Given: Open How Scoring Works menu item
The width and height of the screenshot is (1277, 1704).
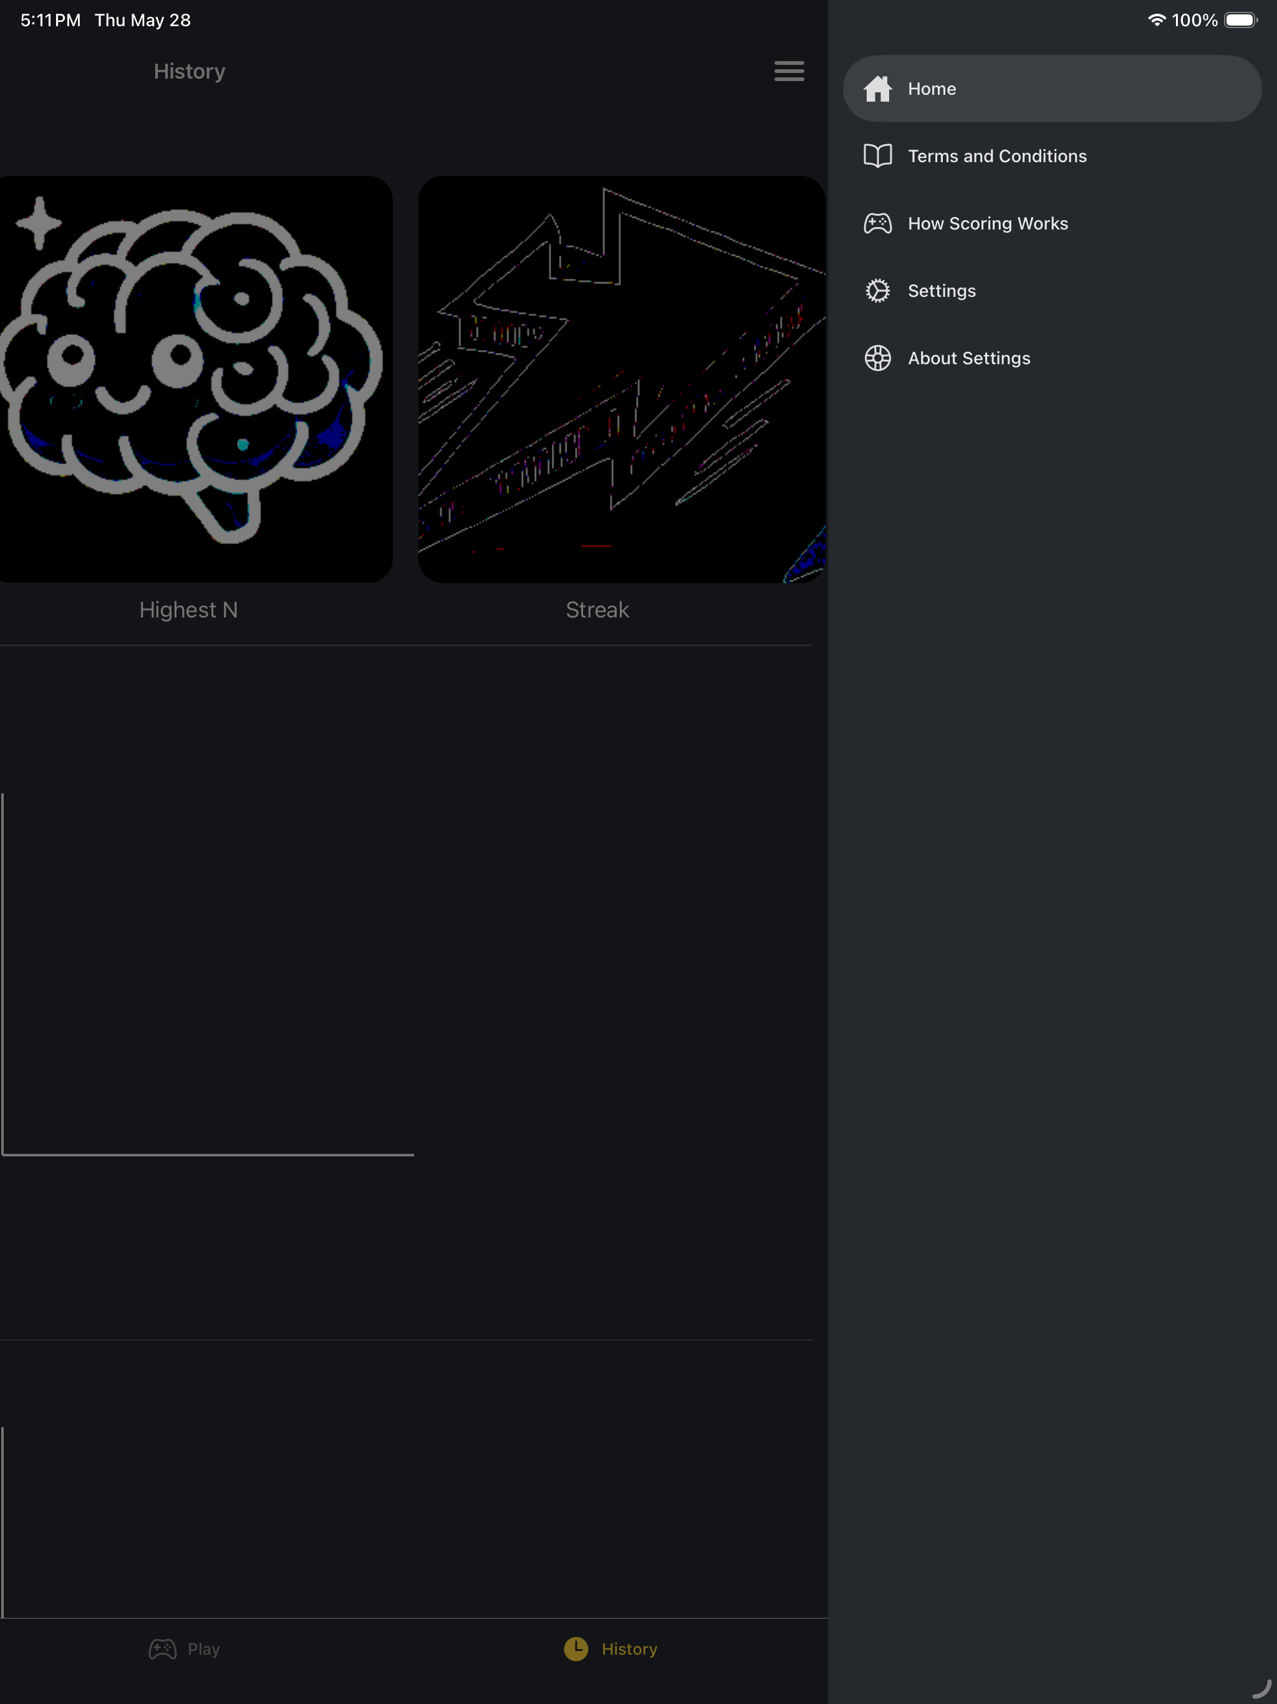Looking at the screenshot, I should click(x=1051, y=223).
